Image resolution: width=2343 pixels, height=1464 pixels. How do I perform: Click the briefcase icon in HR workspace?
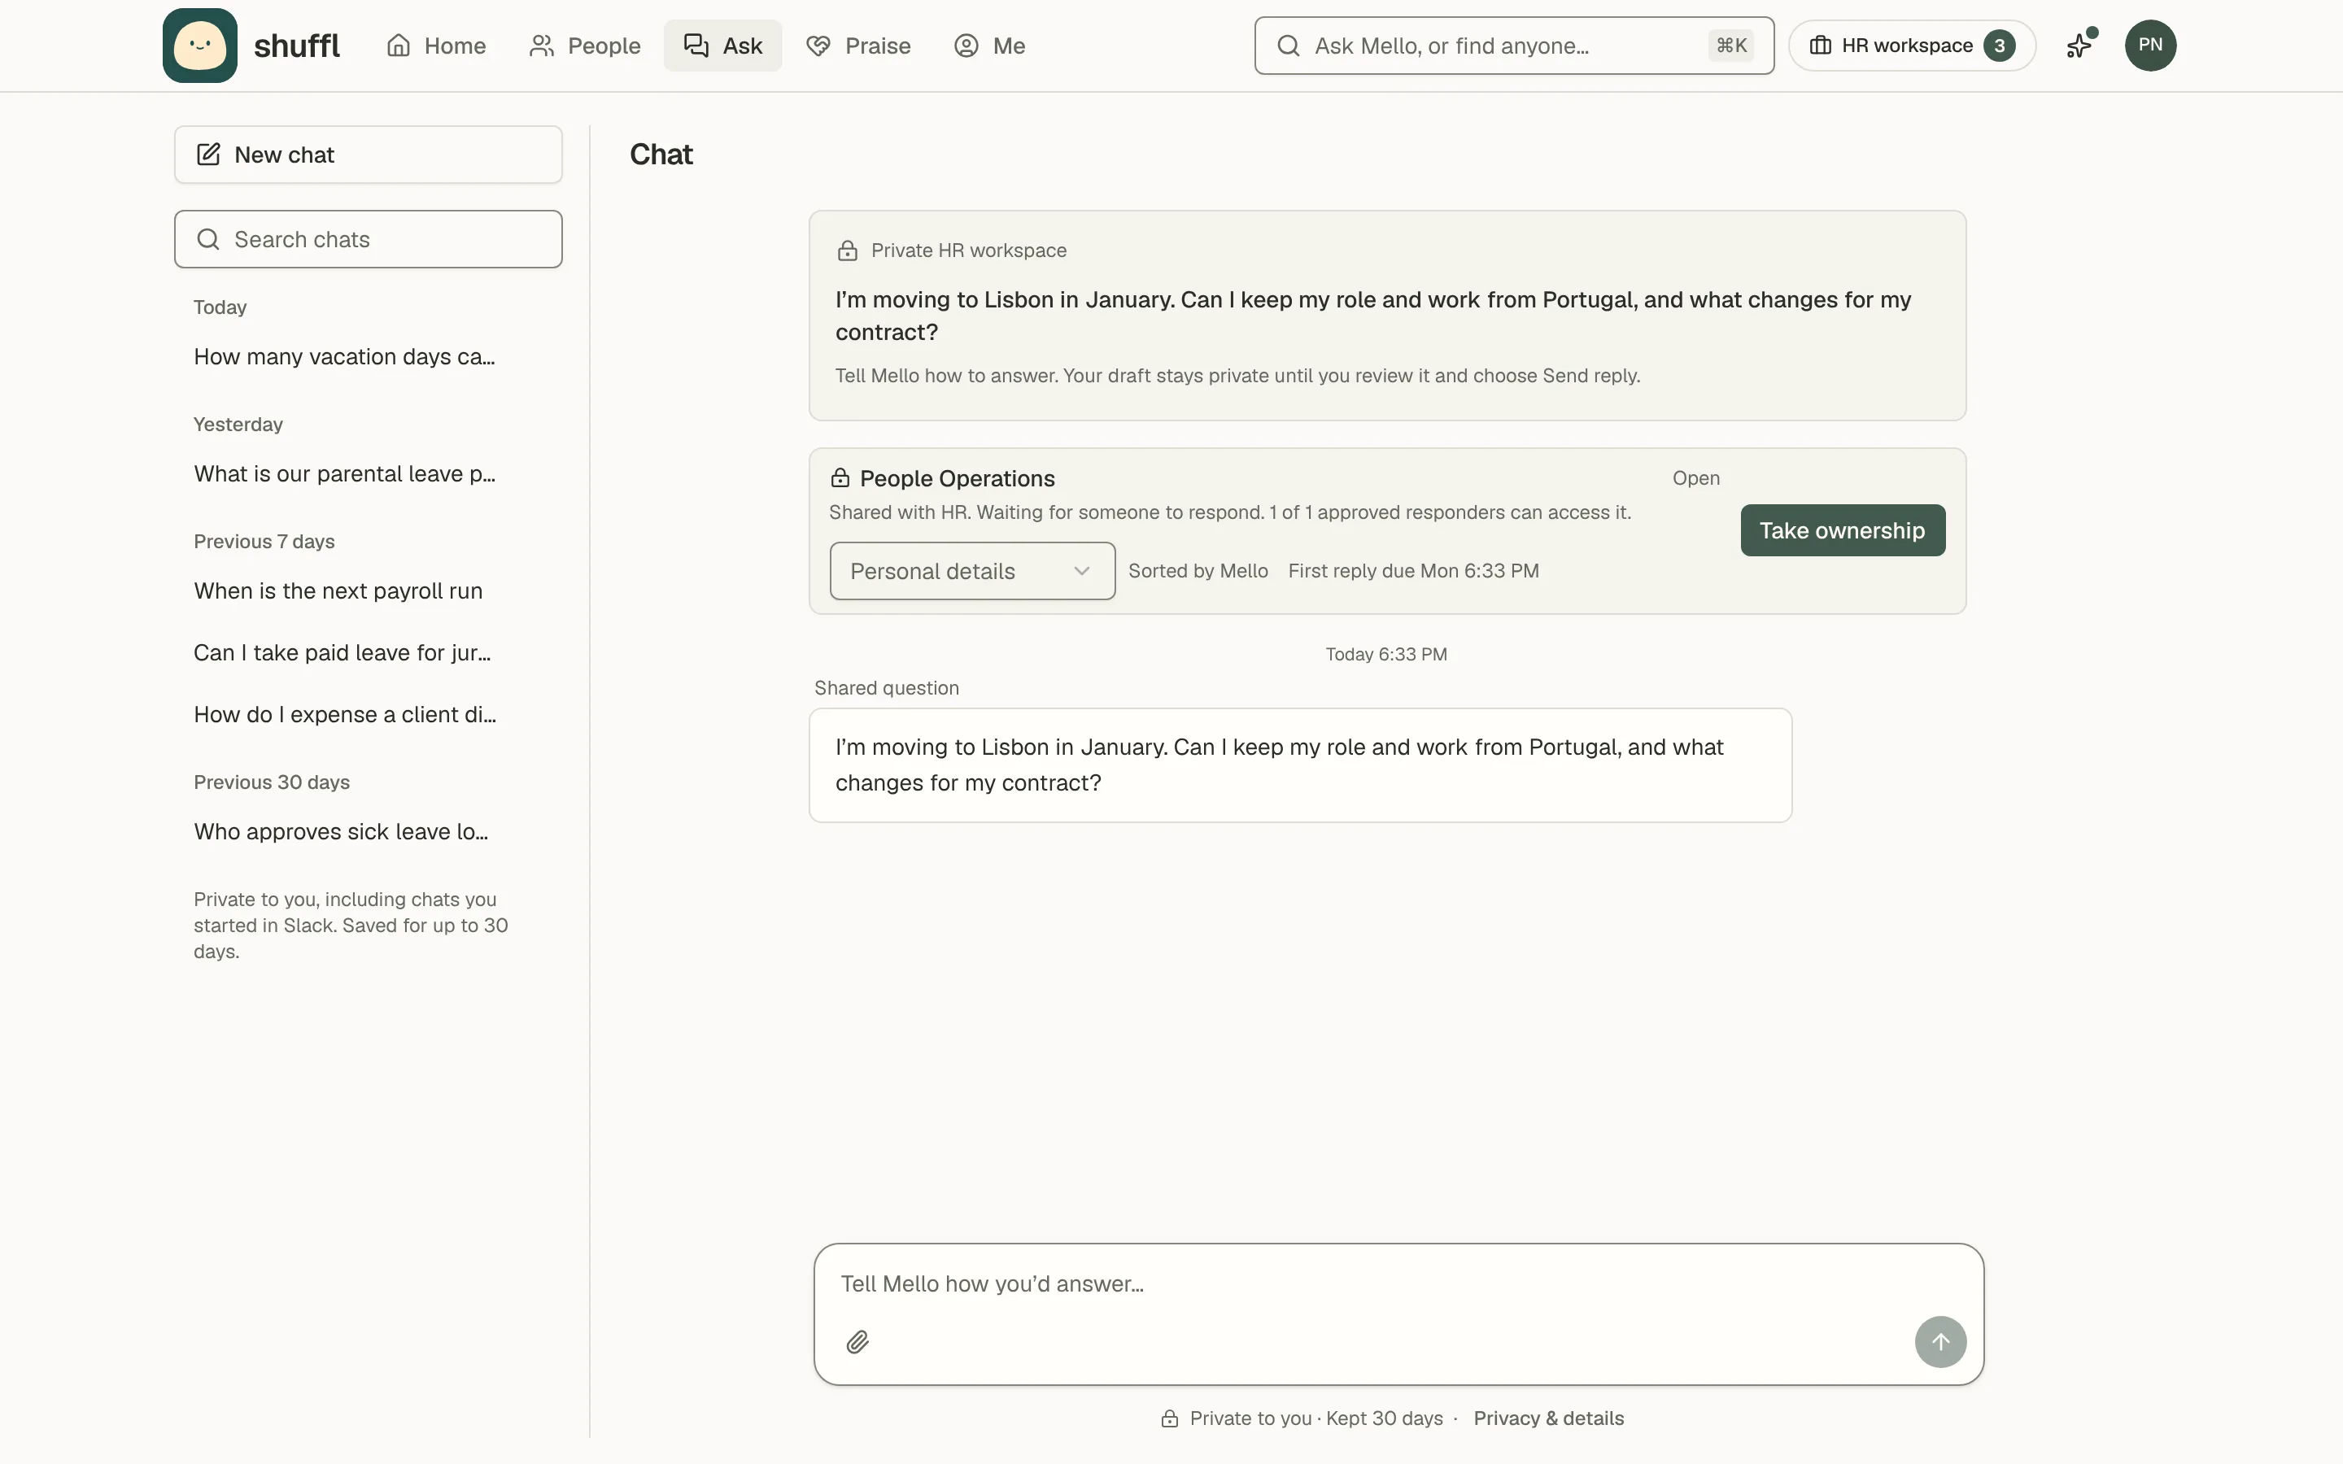(x=1820, y=46)
